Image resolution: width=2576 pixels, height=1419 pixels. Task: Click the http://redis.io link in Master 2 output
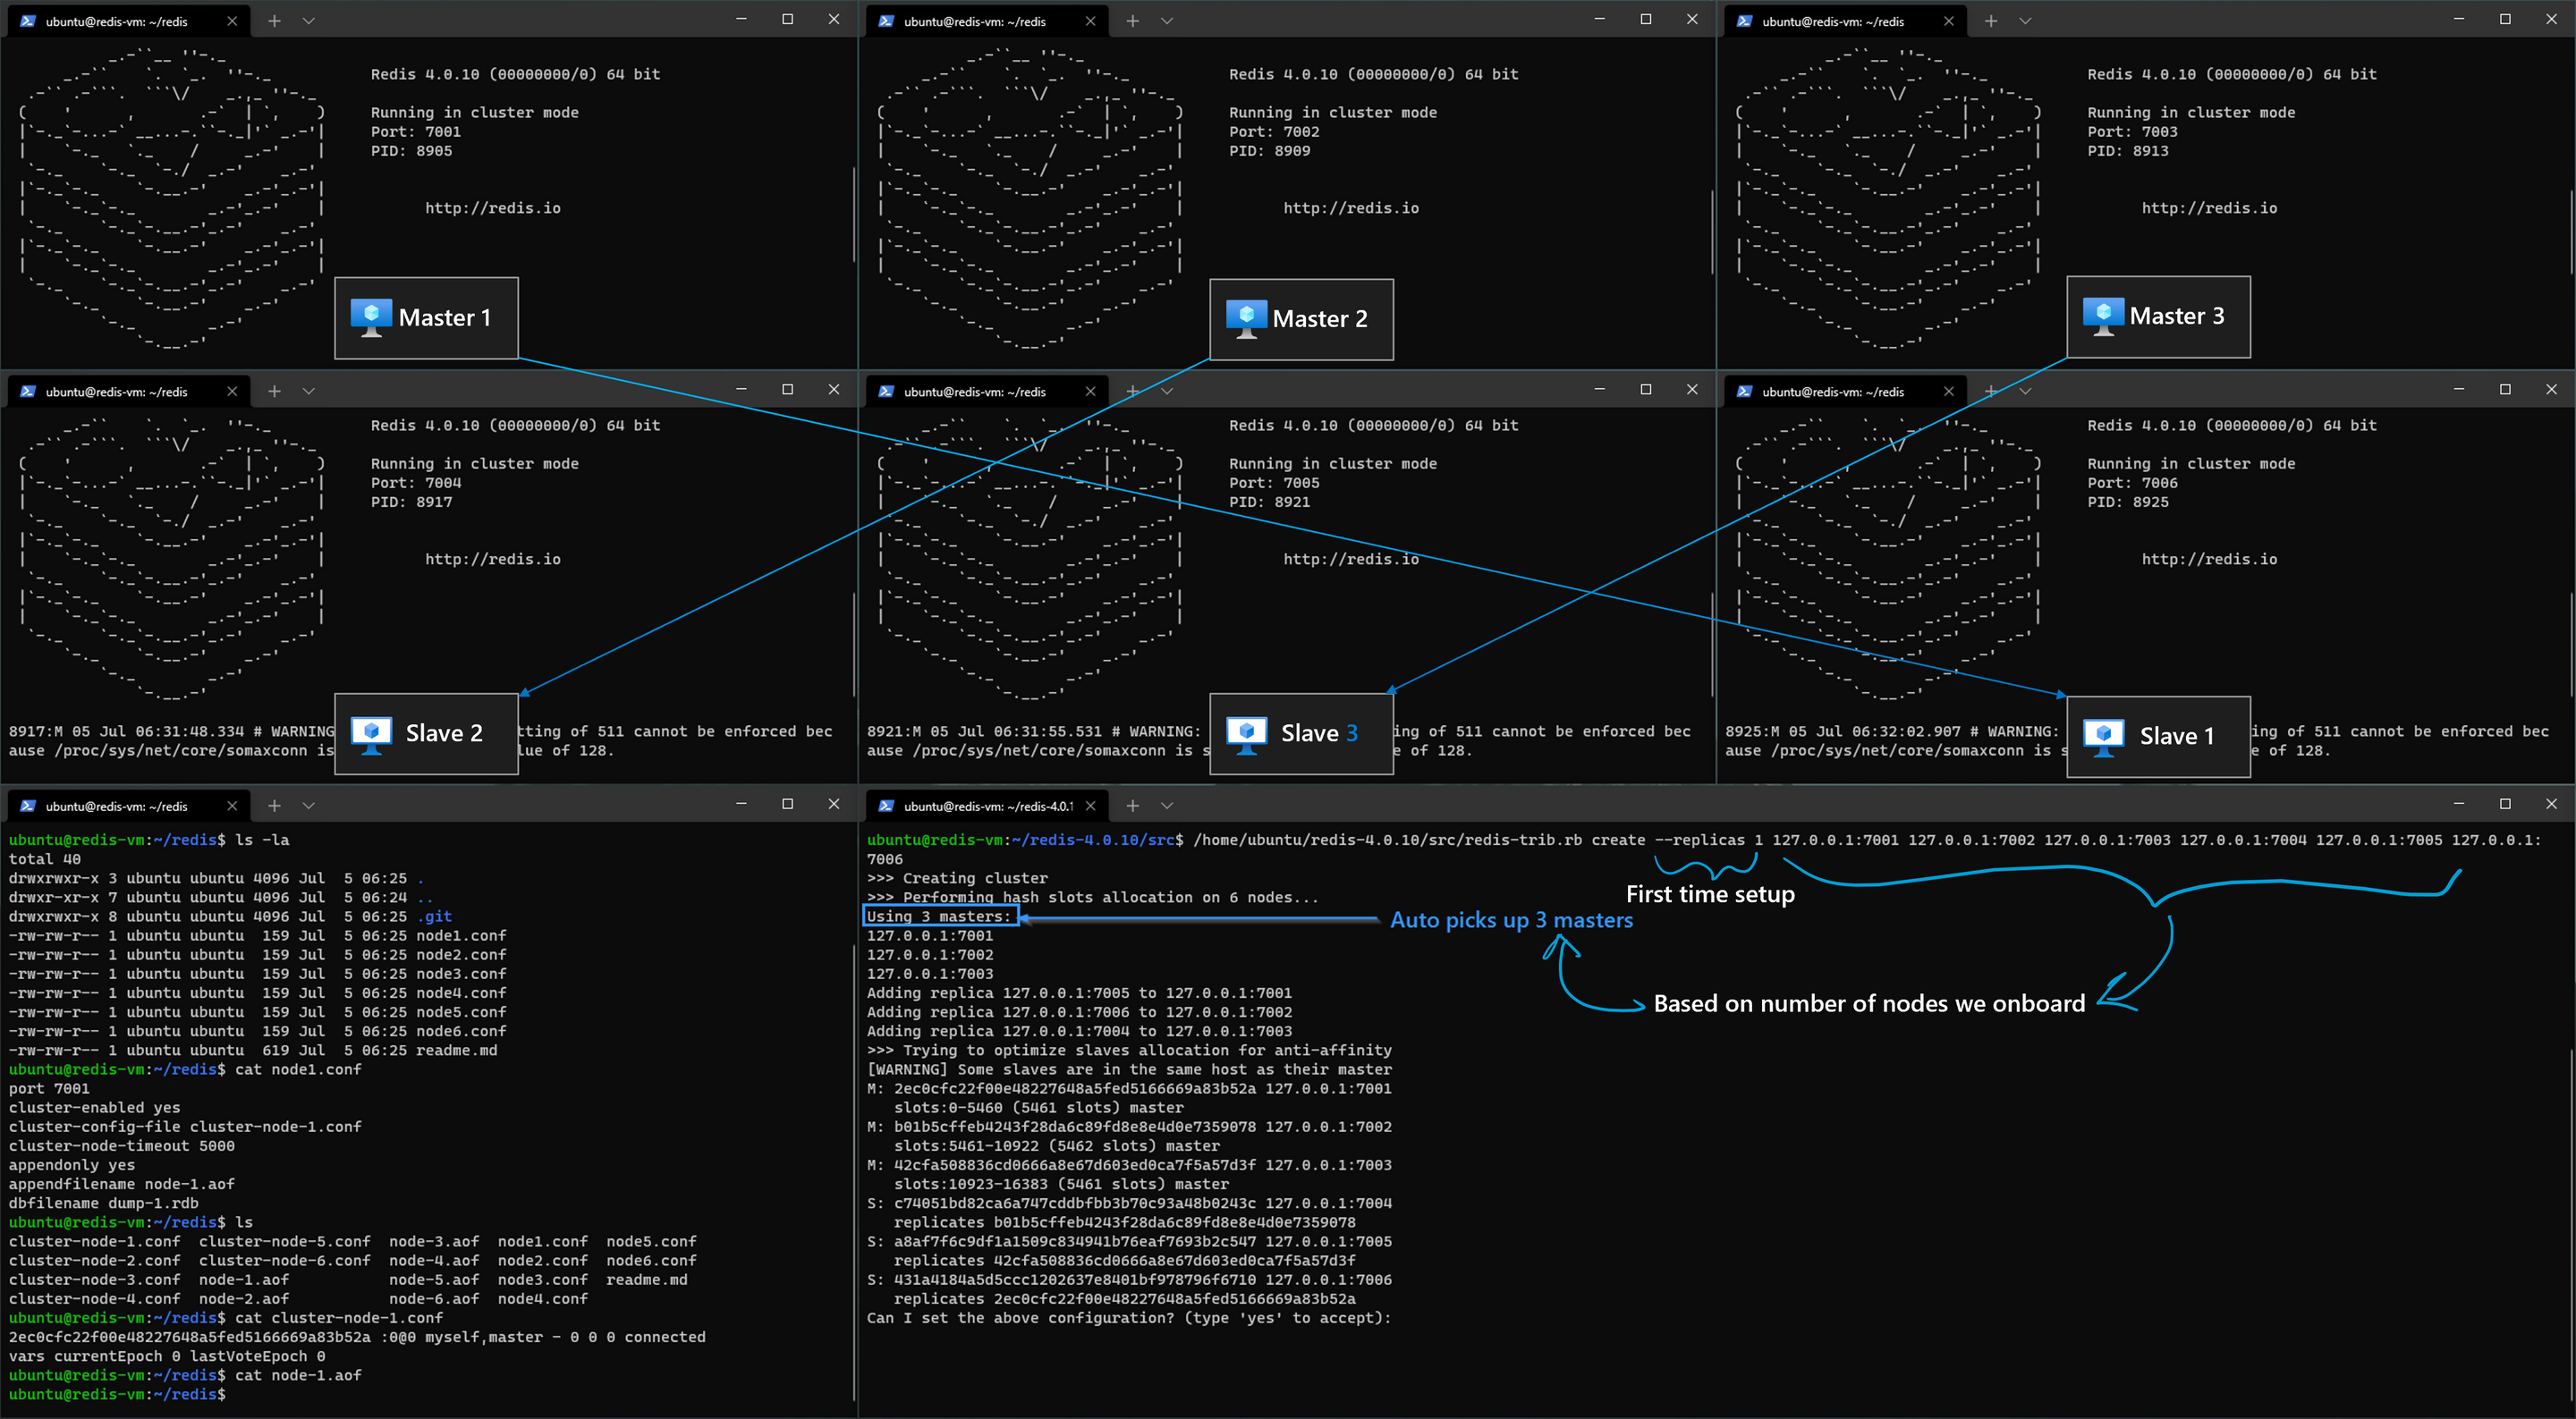pos(1351,207)
